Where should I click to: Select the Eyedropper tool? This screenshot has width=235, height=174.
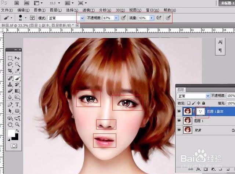(17, 71)
